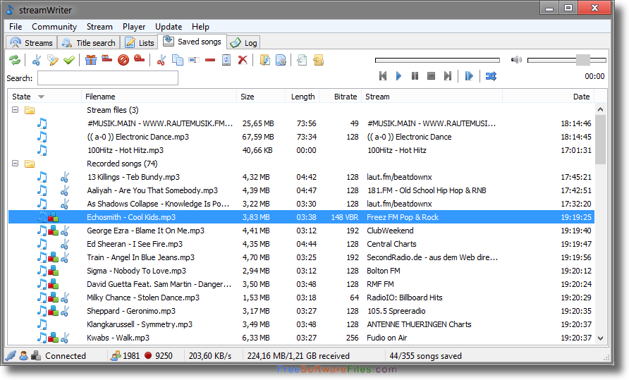Click the file properties gear icon
The width and height of the screenshot is (629, 380).
click(x=281, y=60)
